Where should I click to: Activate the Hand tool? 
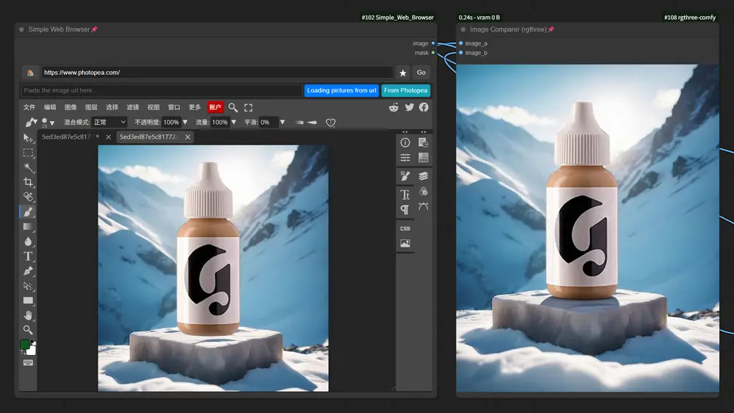click(29, 315)
